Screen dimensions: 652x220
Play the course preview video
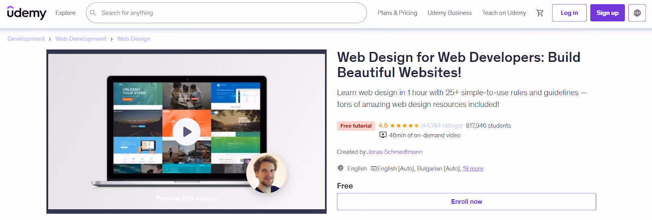tap(187, 132)
